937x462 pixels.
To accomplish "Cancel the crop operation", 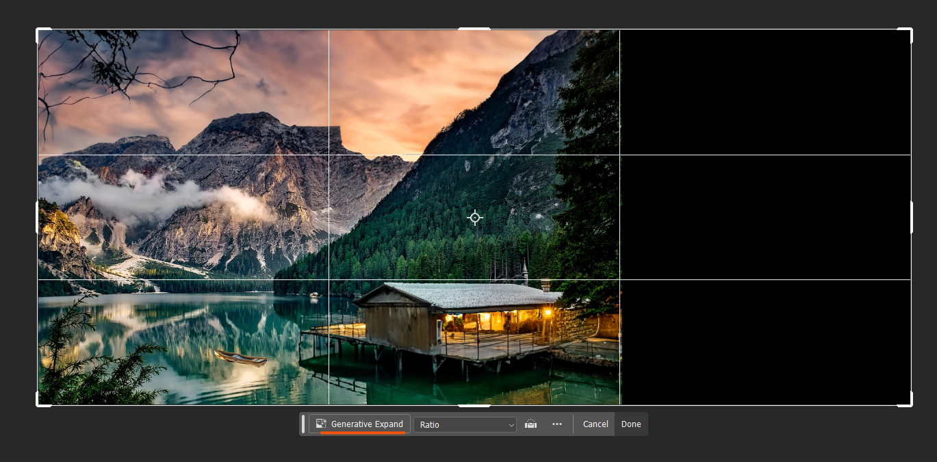I will (x=595, y=424).
